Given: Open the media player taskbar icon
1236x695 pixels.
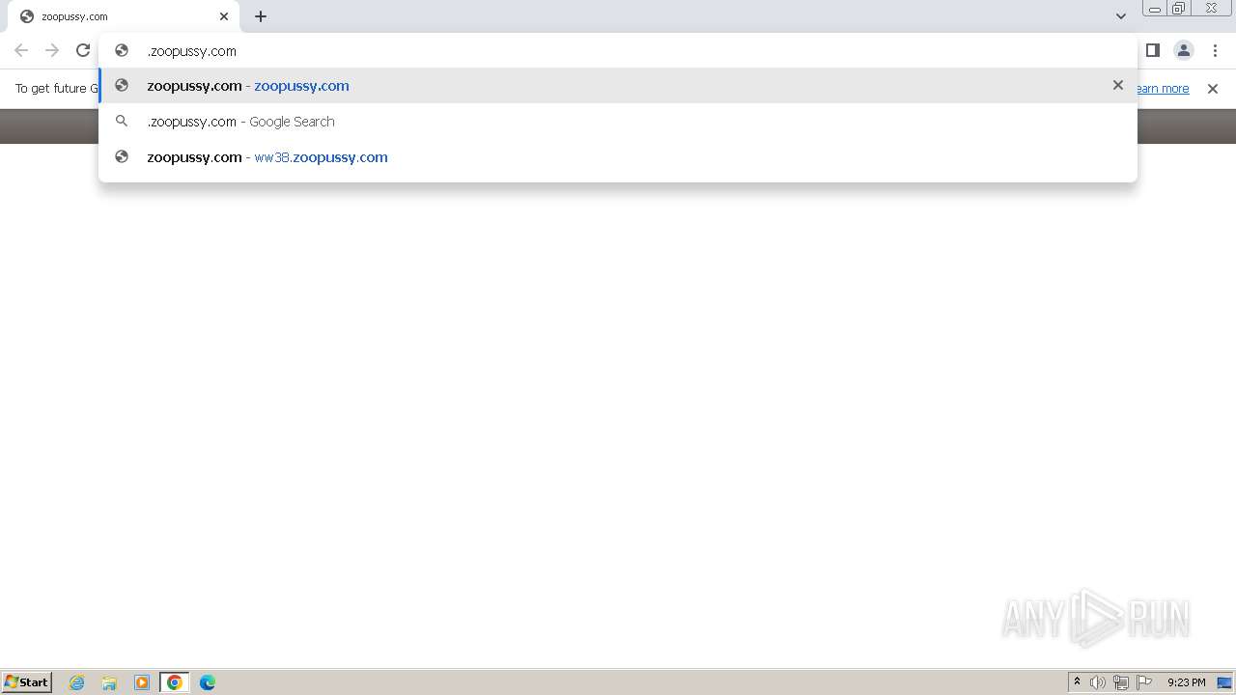Looking at the screenshot, I should coord(142,682).
